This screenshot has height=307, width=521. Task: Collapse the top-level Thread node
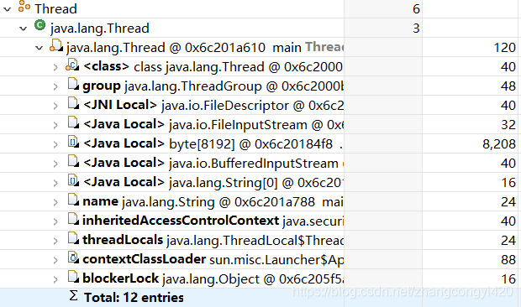[x=7, y=9]
